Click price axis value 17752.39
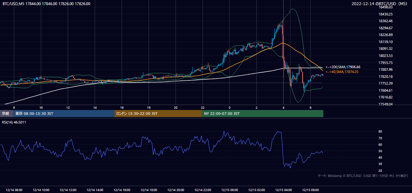 coord(385,83)
